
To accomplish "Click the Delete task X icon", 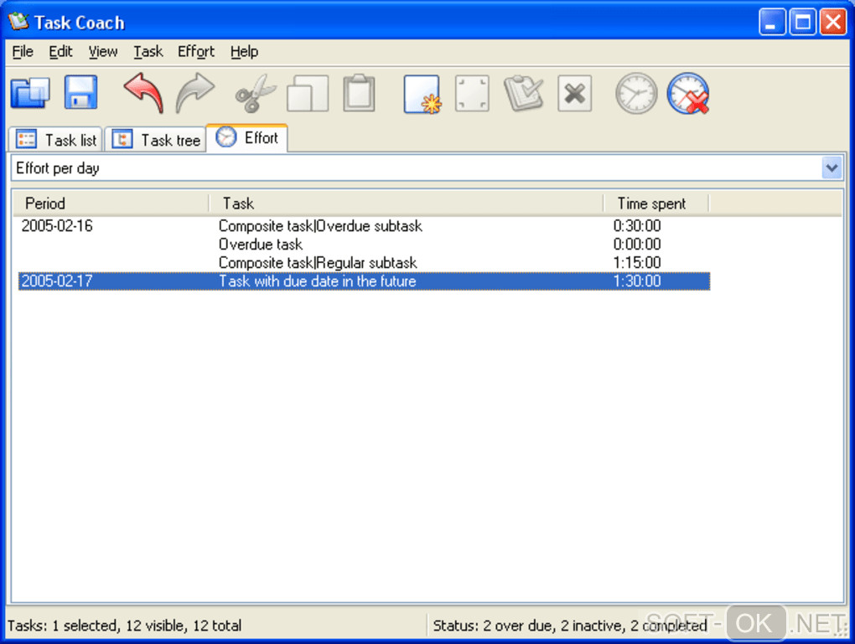I will [x=575, y=94].
